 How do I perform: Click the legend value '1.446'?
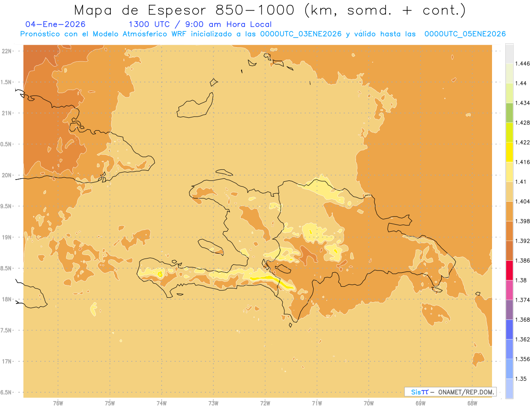point(522,64)
